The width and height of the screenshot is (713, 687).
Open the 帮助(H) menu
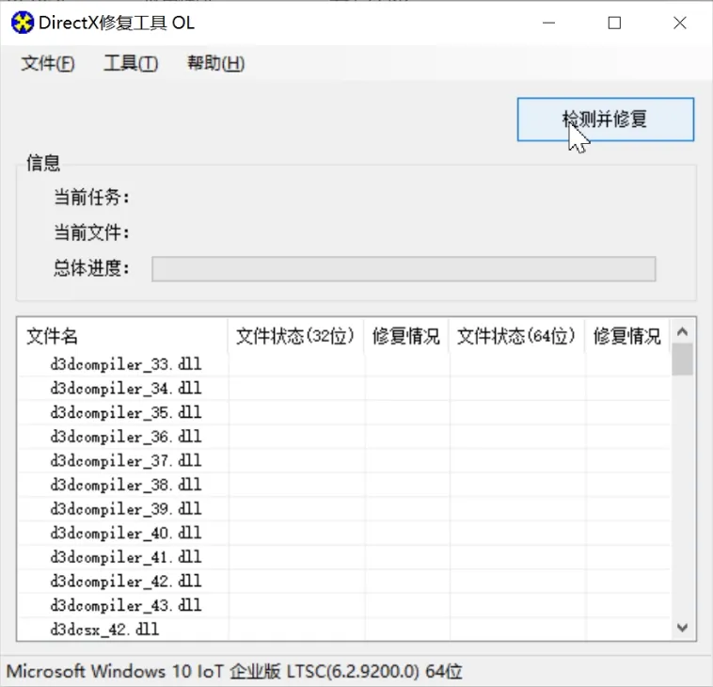216,63
